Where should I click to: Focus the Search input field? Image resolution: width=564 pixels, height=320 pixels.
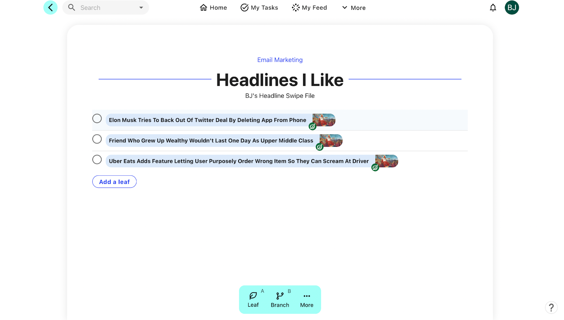click(x=106, y=8)
